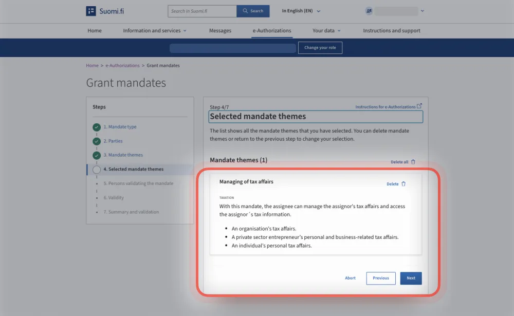Click the Previous button

click(380, 278)
